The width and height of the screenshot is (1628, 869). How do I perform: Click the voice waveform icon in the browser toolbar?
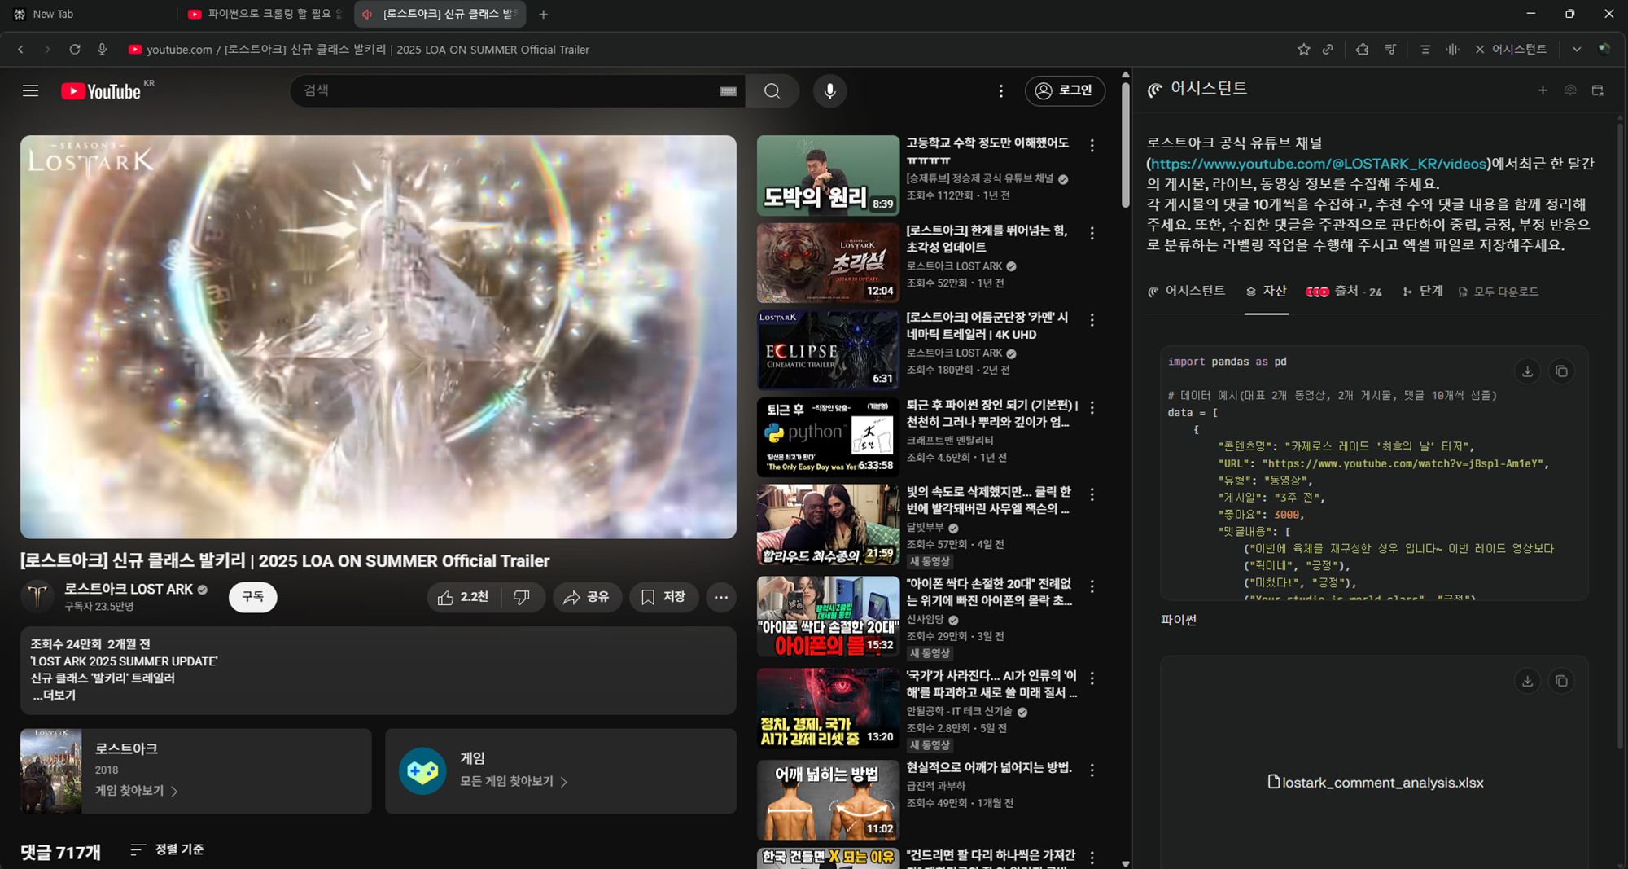coord(1452,50)
